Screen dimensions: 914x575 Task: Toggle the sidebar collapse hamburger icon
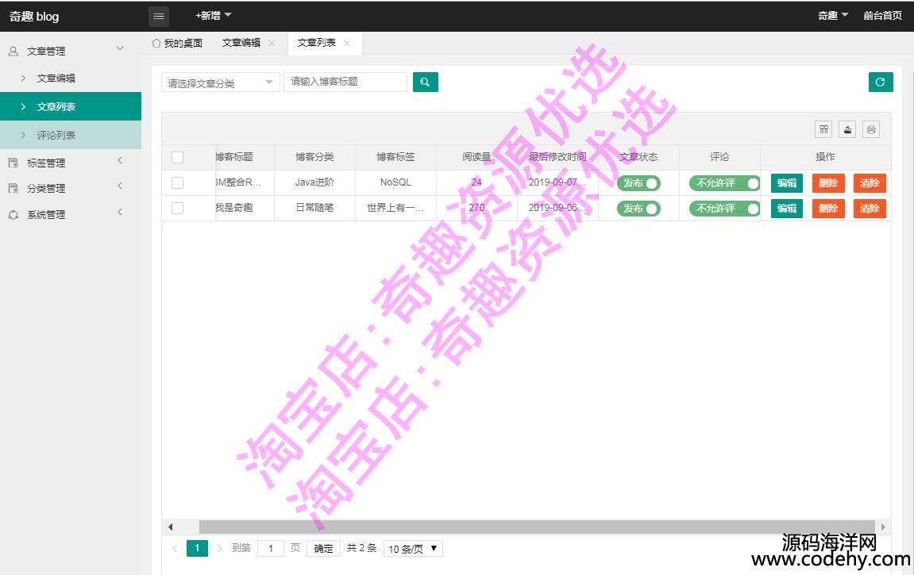(x=159, y=16)
